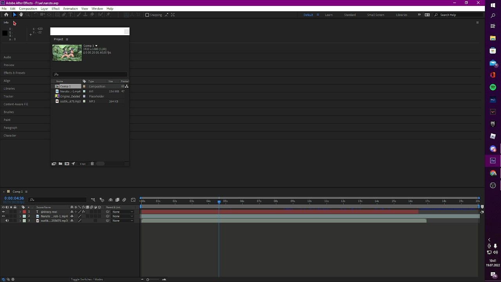Open the Character panel
This screenshot has height=282, width=501.
[10, 136]
